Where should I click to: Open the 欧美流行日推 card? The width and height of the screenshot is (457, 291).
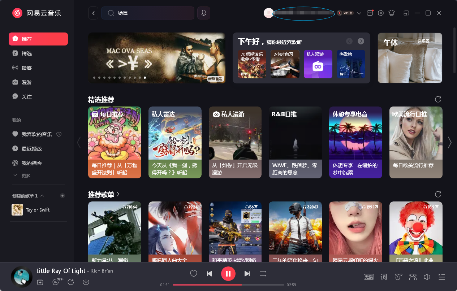pyautogui.click(x=416, y=142)
